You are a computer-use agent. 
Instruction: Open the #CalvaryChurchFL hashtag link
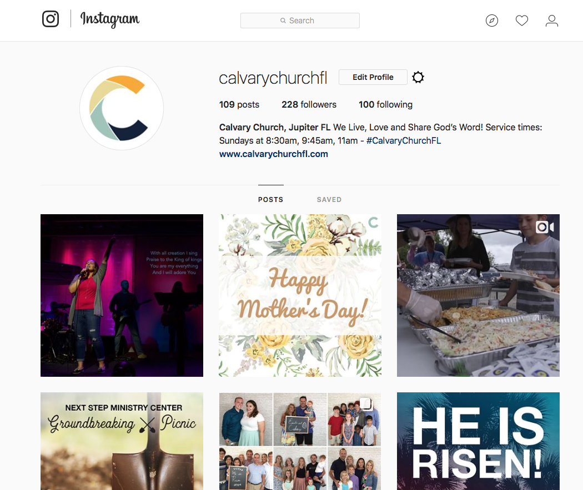404,140
